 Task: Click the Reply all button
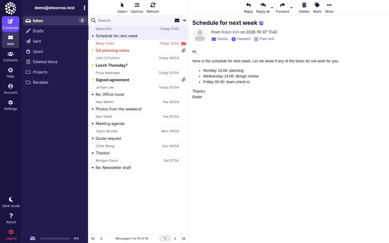[263, 8]
